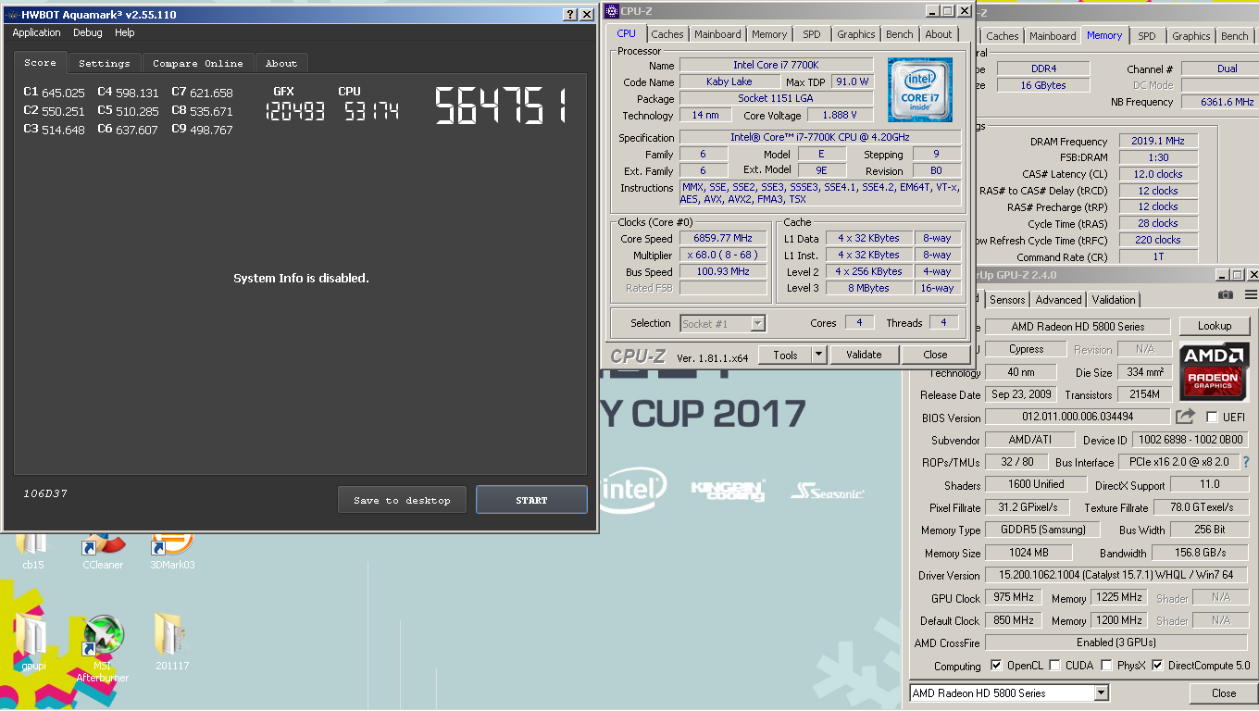Launch the MSI Afterburner desktop shortcut

(102, 648)
